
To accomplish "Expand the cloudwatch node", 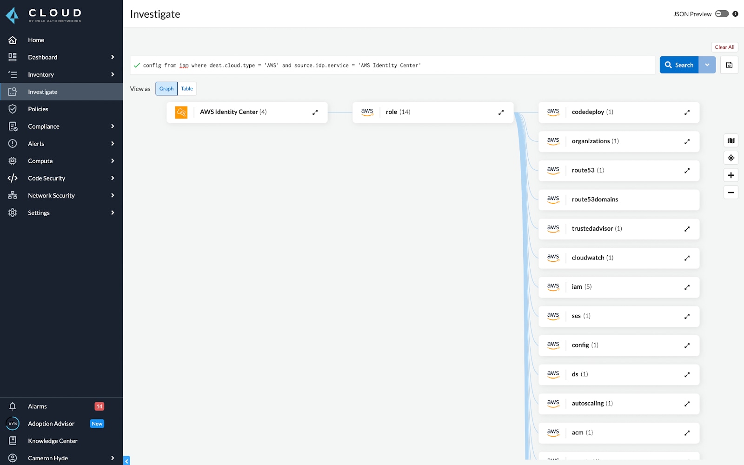I will coord(687,258).
